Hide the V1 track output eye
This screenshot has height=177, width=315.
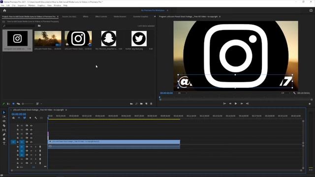coord(31,142)
